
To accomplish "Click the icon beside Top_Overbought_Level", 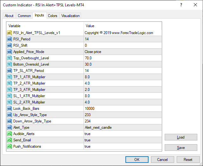I will 10,58.
